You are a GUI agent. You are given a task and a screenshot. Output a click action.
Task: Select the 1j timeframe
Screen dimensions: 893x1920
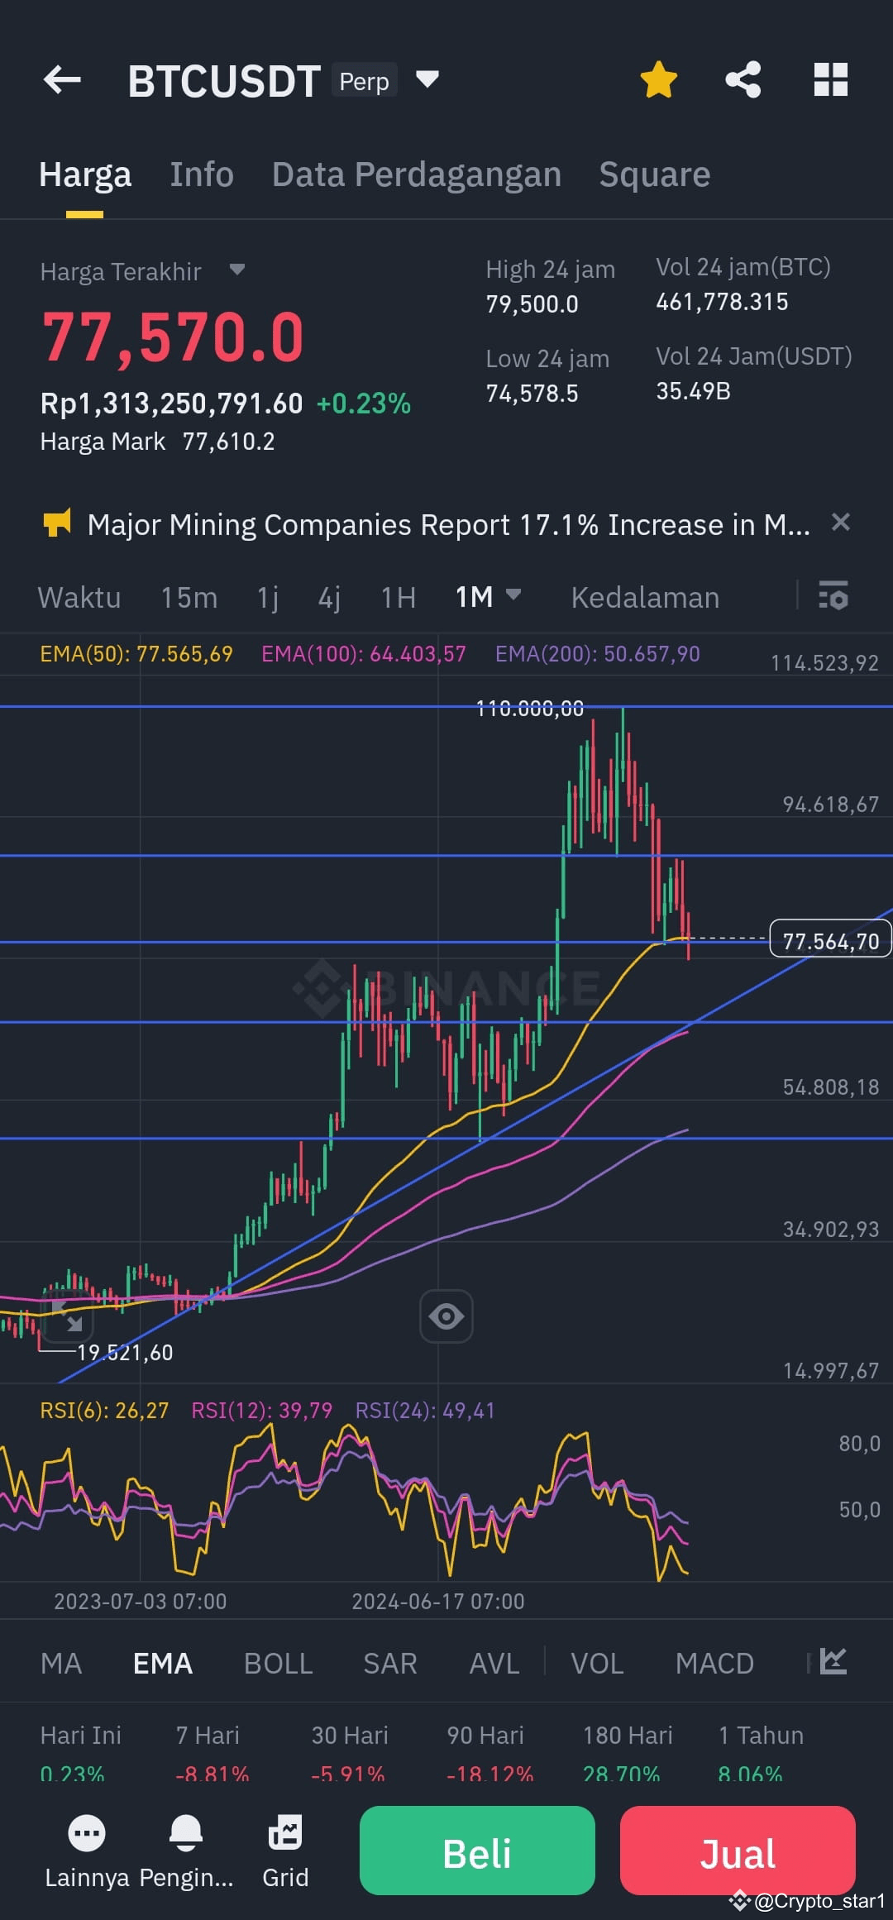click(x=268, y=597)
